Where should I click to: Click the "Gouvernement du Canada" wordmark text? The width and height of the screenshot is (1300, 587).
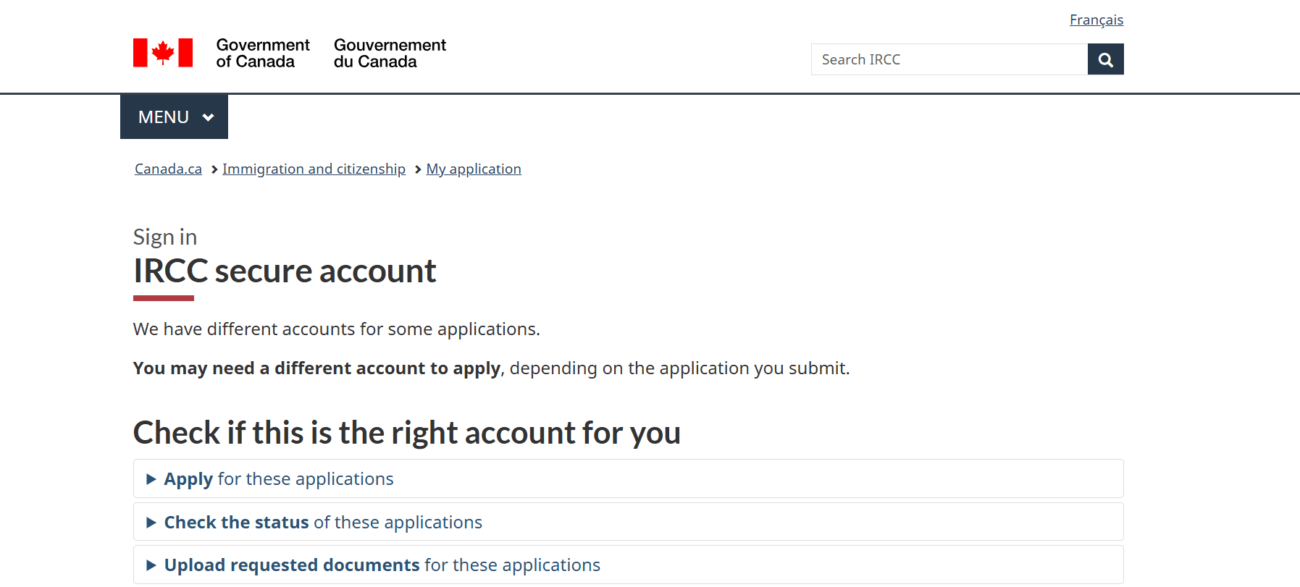coord(390,54)
